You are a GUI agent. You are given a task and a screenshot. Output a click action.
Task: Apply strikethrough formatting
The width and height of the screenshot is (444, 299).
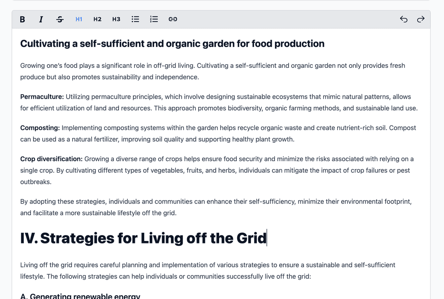60,19
